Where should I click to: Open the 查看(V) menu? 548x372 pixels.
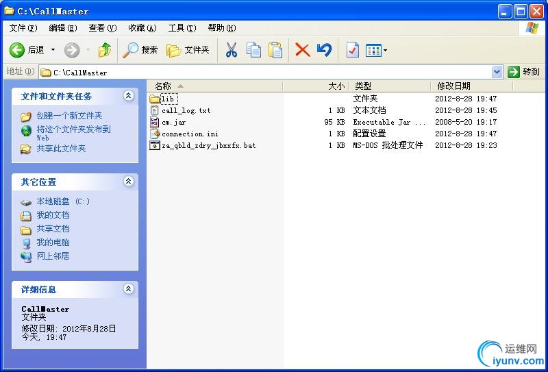(x=102, y=28)
